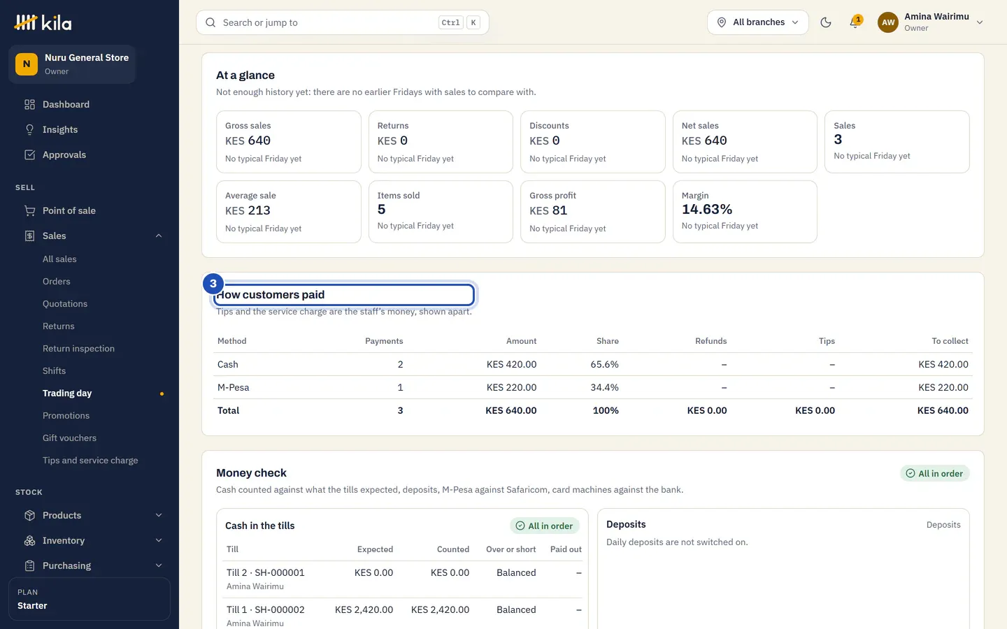Viewport: 1007px width, 629px height.
Task: Click the Products box icon
Action: coord(29,516)
